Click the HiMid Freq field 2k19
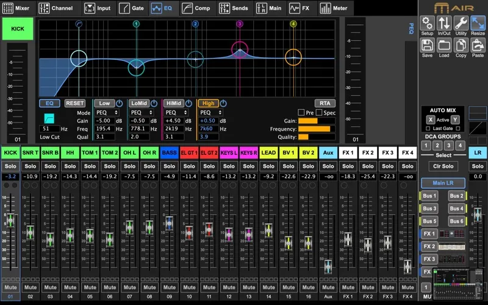Image resolution: width=488 pixels, height=305 pixels. (x=174, y=129)
